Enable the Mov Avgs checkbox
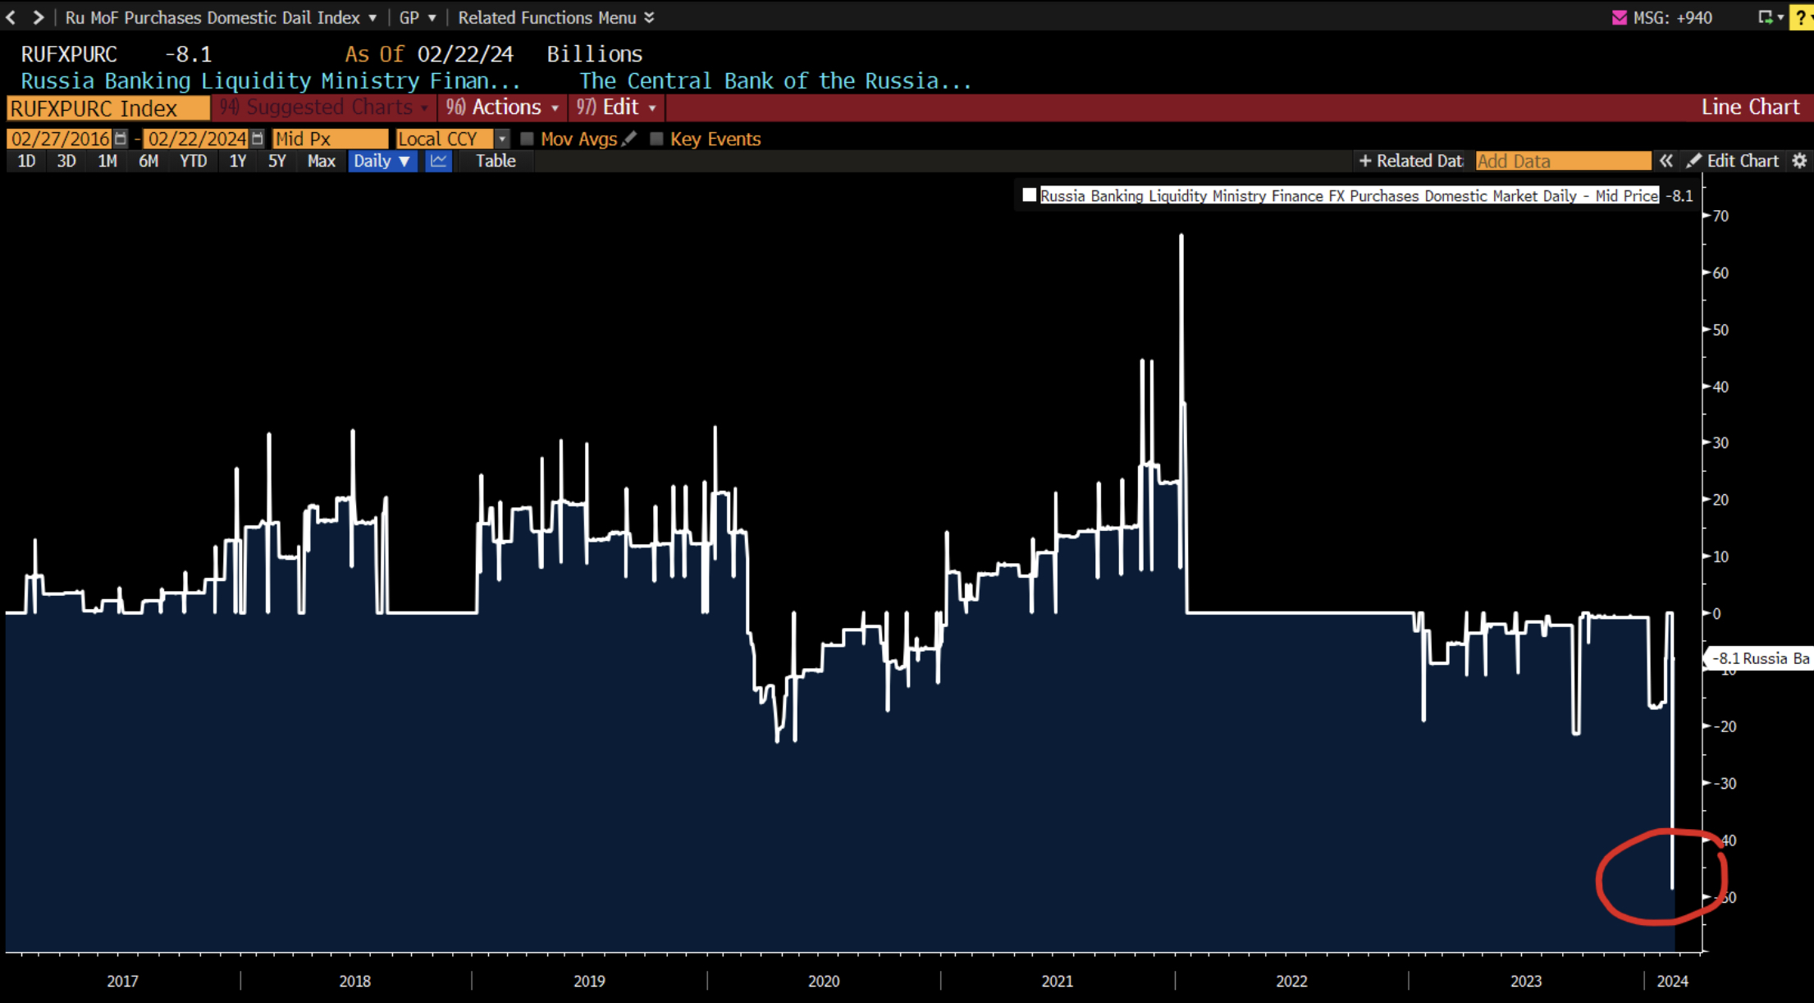 pyautogui.click(x=528, y=139)
